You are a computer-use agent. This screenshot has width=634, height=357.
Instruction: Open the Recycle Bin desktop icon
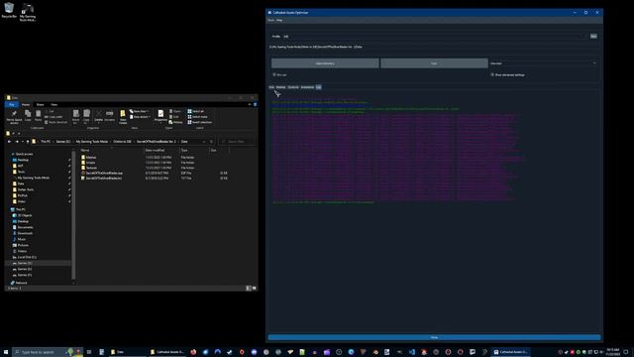(x=9, y=10)
